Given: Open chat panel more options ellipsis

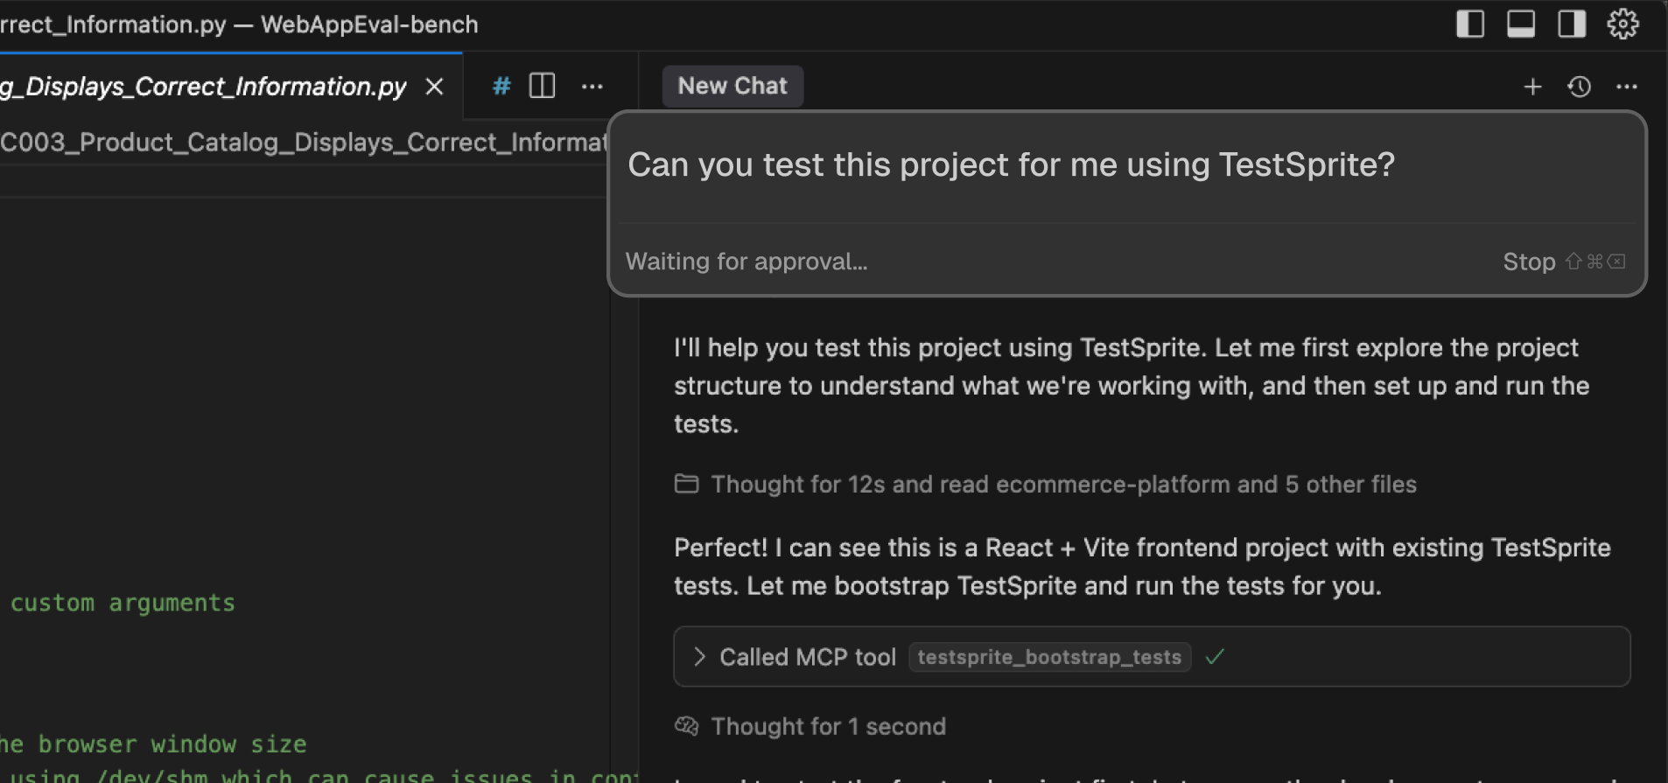Looking at the screenshot, I should point(1627,87).
